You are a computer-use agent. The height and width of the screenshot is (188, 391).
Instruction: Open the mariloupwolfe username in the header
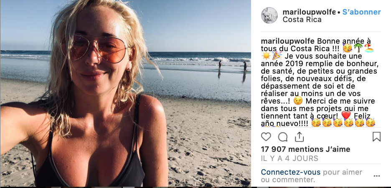[309, 12]
